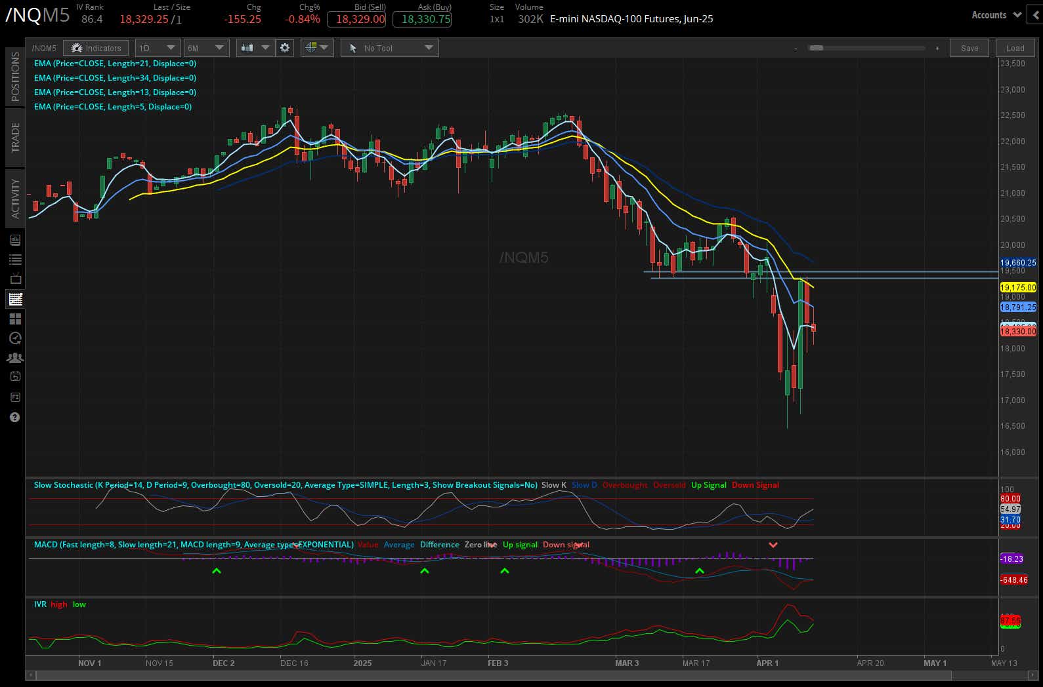Image resolution: width=1043 pixels, height=687 pixels.
Task: Click the APR 1 date axis label
Action: [x=767, y=663]
